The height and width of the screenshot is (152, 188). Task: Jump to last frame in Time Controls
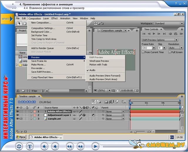click(x=164, y=34)
